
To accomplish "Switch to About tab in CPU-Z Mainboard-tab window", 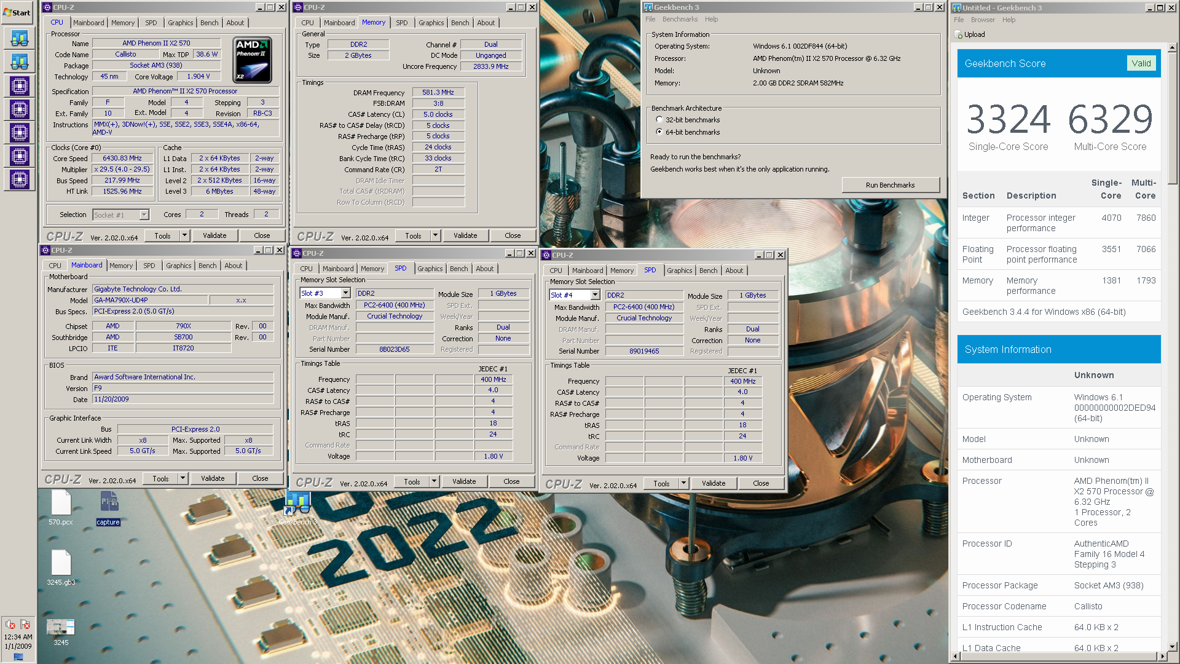I will 234,266.
